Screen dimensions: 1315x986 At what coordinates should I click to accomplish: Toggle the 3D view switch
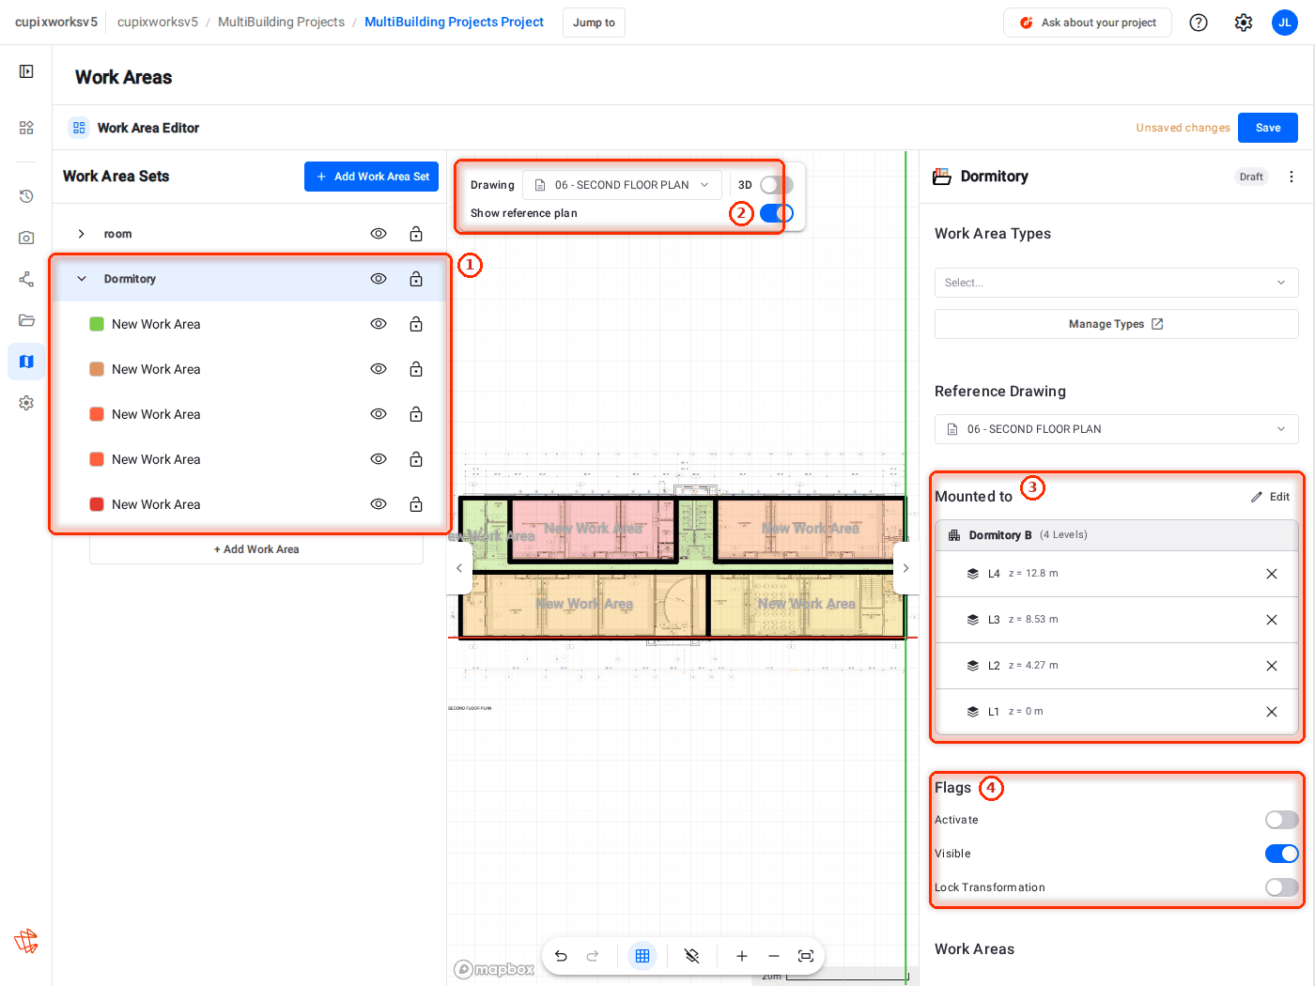pyautogui.click(x=777, y=185)
